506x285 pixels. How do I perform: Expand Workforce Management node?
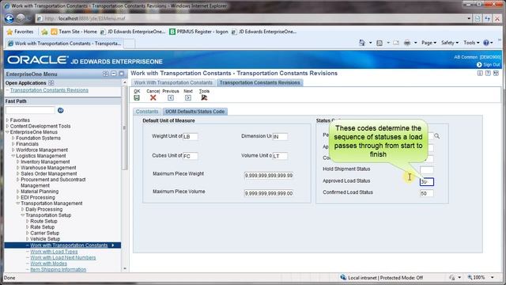pyautogui.click(x=13, y=150)
